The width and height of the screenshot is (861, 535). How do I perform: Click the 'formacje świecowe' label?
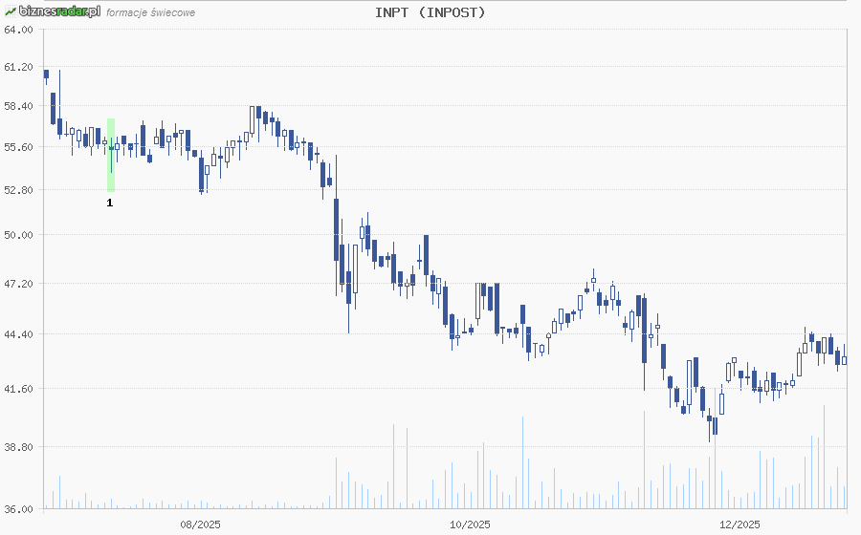click(150, 12)
